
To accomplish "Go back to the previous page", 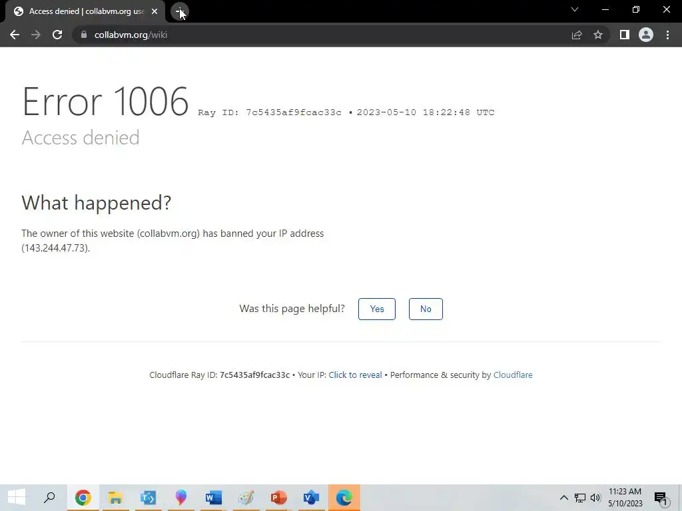I will [15, 35].
